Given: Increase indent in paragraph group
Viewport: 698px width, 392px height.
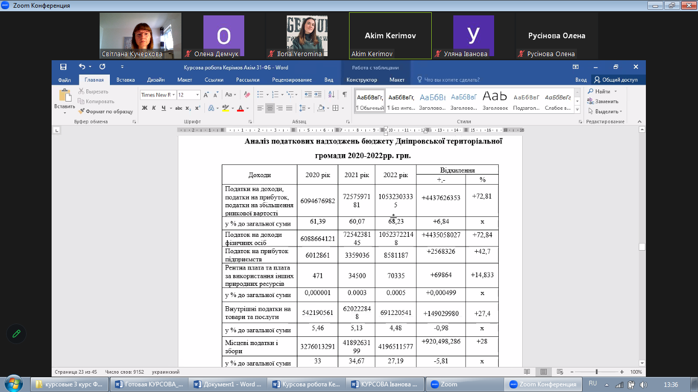Looking at the screenshot, I should 318,95.
